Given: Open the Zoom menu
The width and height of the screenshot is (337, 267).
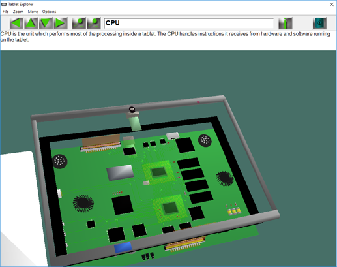Looking at the screenshot, I should pos(18,12).
